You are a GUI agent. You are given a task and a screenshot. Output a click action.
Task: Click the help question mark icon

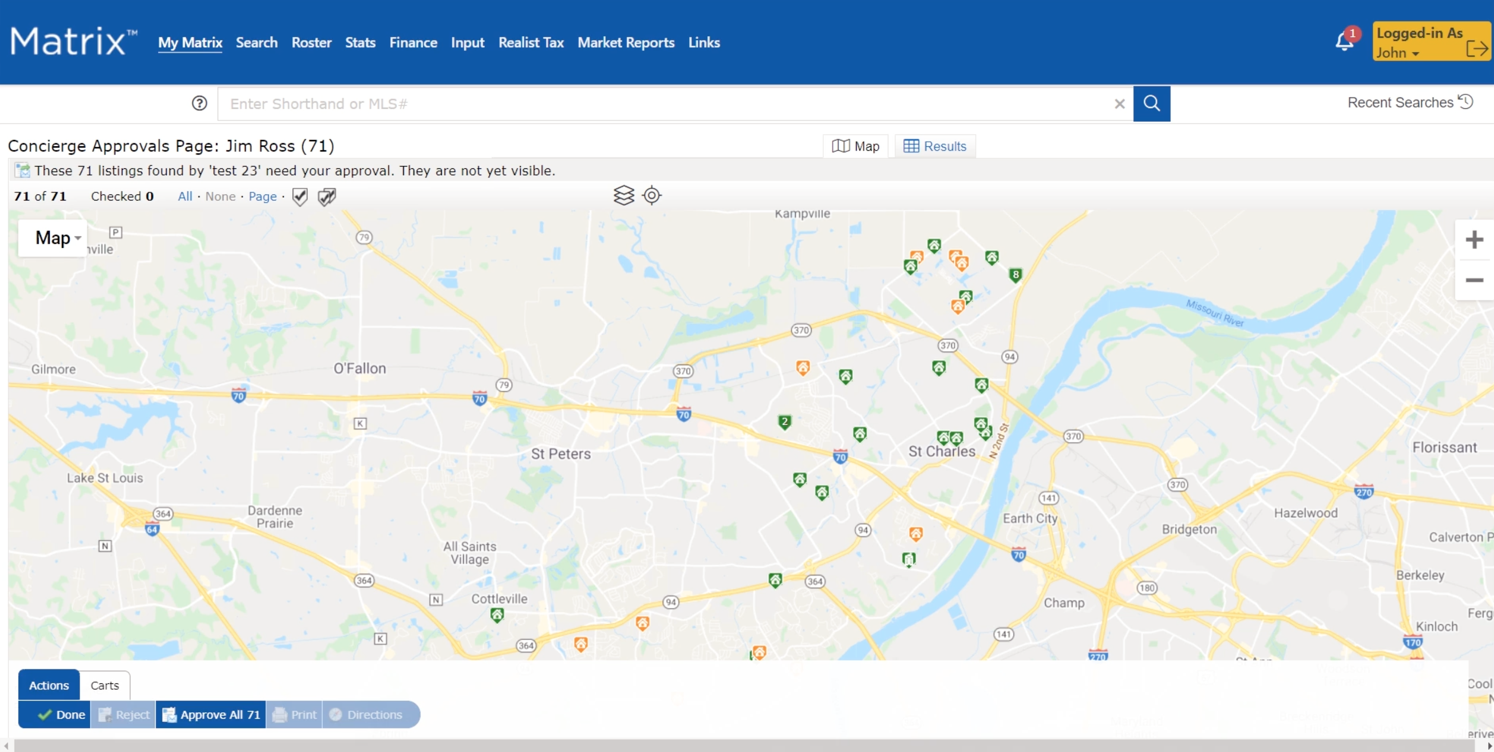199,103
